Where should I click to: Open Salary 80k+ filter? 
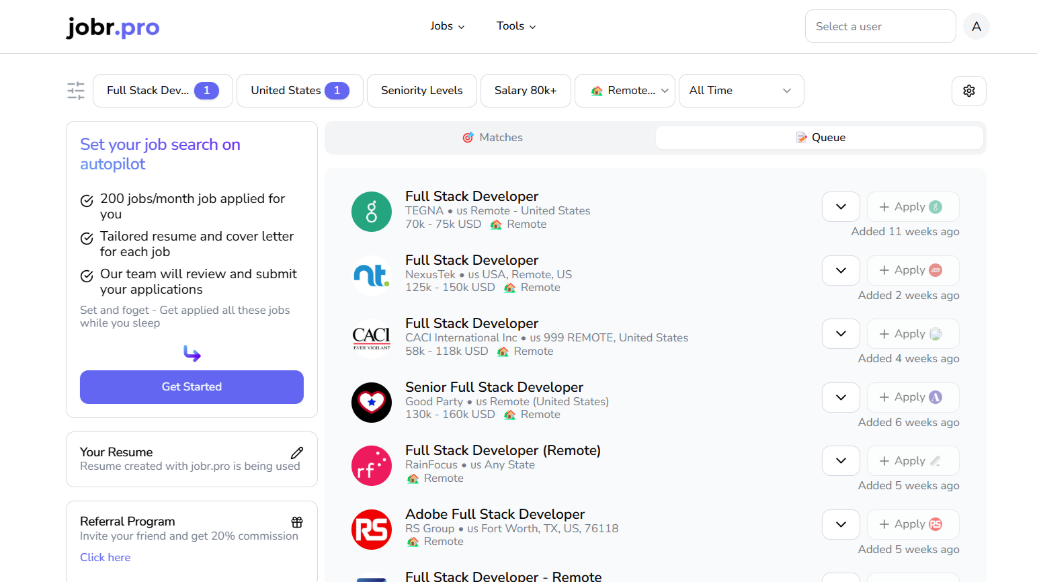[x=526, y=91]
